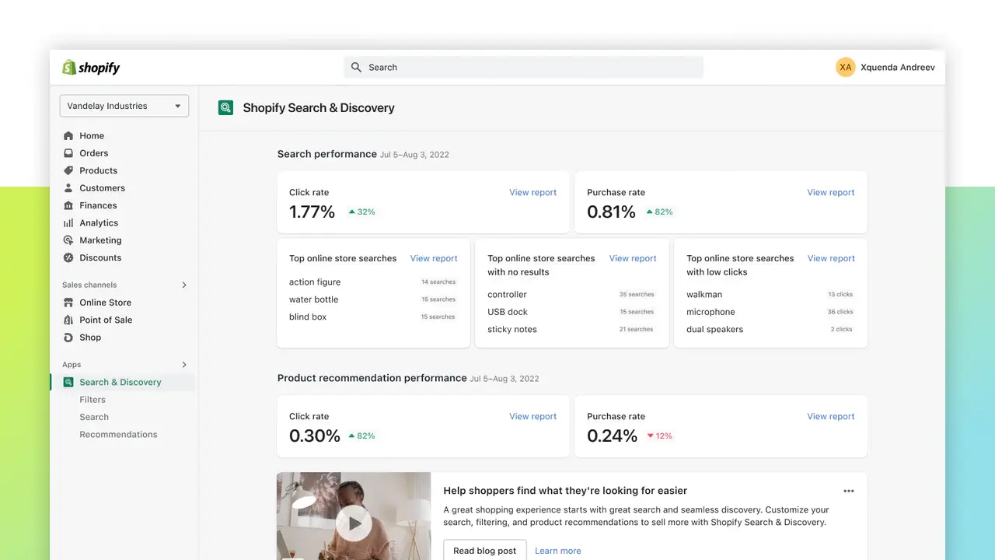The width and height of the screenshot is (995, 560).
Task: Click the Search & Discovery app icon
Action: [x=70, y=382]
